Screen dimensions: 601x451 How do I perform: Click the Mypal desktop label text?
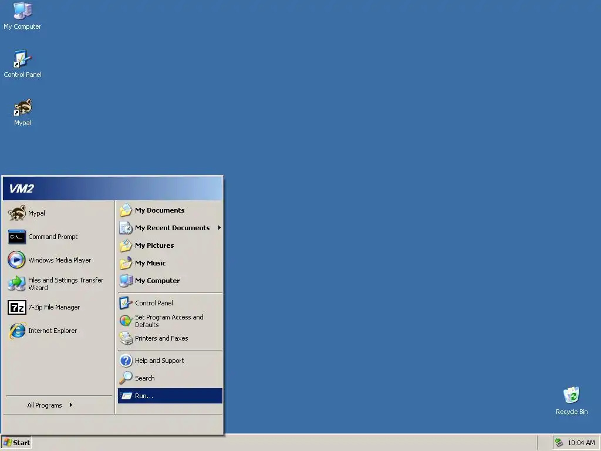pyautogui.click(x=23, y=123)
